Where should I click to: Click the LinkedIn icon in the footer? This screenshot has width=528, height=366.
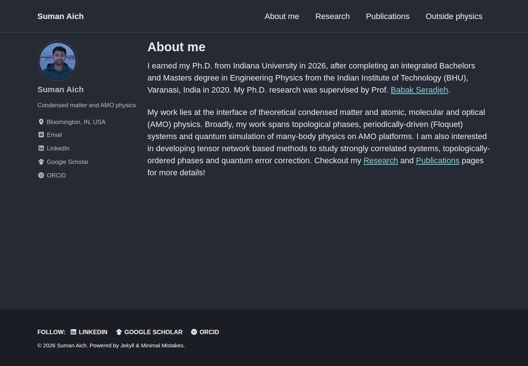coord(73,332)
